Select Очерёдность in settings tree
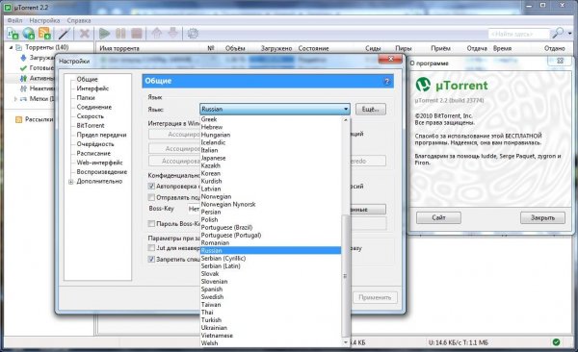Viewport: 578px width, 352px height. [95, 144]
